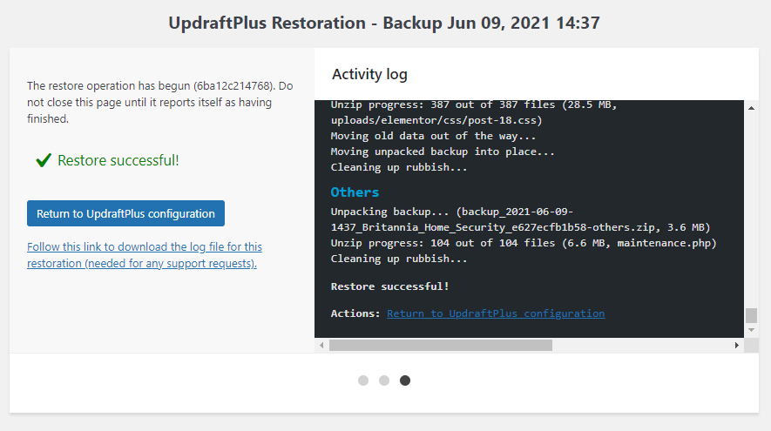Select the second step dot indicator
The image size is (771, 431).
(x=384, y=380)
